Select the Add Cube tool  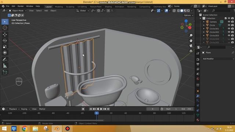pos(5,73)
